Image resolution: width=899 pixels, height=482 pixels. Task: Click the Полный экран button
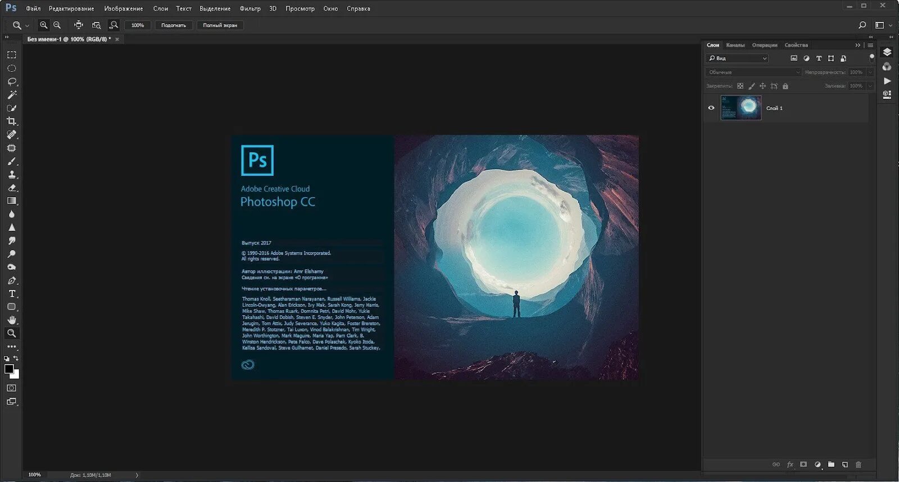[x=220, y=25]
